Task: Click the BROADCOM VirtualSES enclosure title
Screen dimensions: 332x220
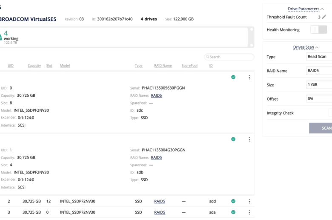Action: click(x=28, y=19)
